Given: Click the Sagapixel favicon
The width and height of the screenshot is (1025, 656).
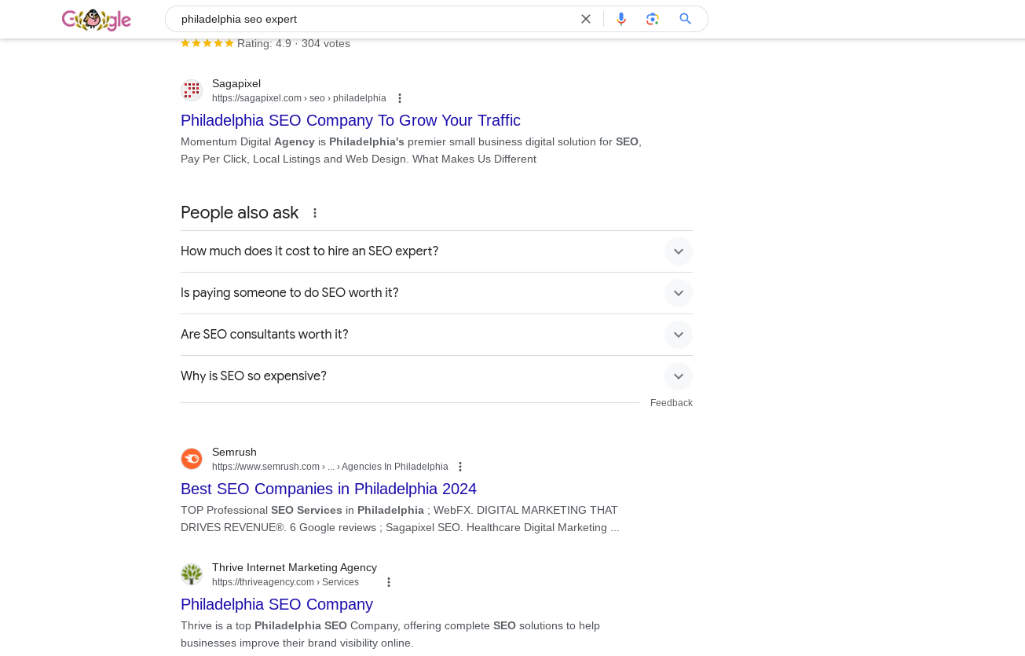Looking at the screenshot, I should (x=192, y=90).
